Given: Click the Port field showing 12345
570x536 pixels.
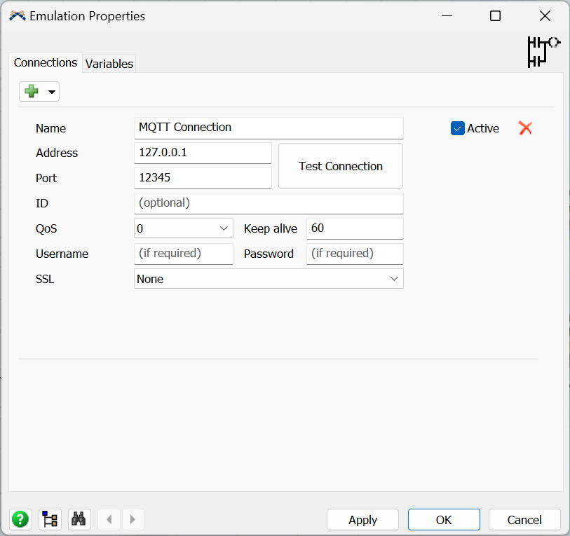Looking at the screenshot, I should click(202, 178).
